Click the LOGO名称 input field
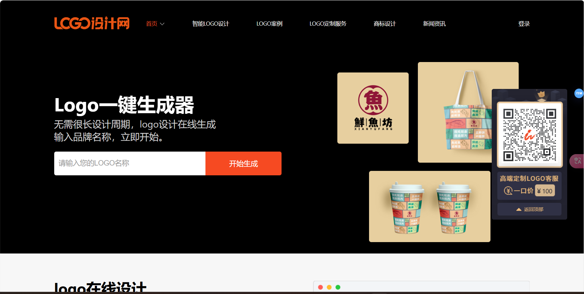Image resolution: width=584 pixels, height=294 pixels. coord(129,163)
